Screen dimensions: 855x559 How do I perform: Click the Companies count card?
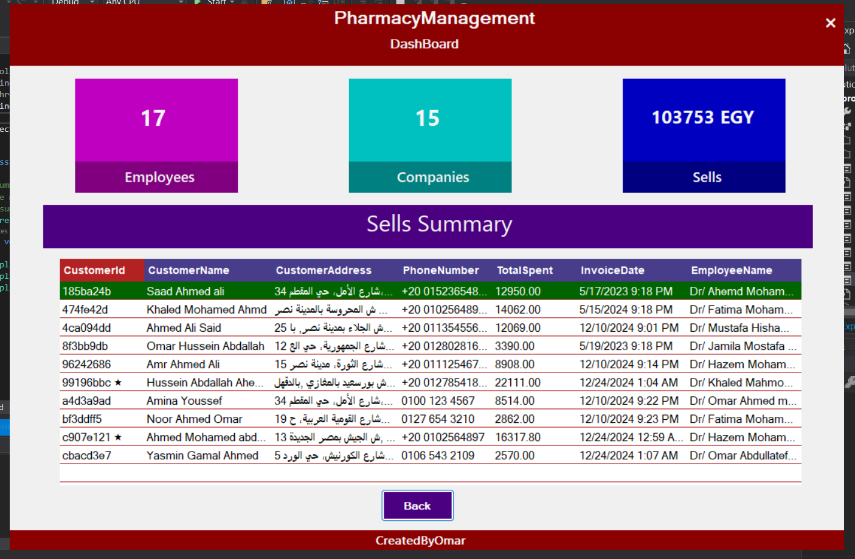[430, 135]
